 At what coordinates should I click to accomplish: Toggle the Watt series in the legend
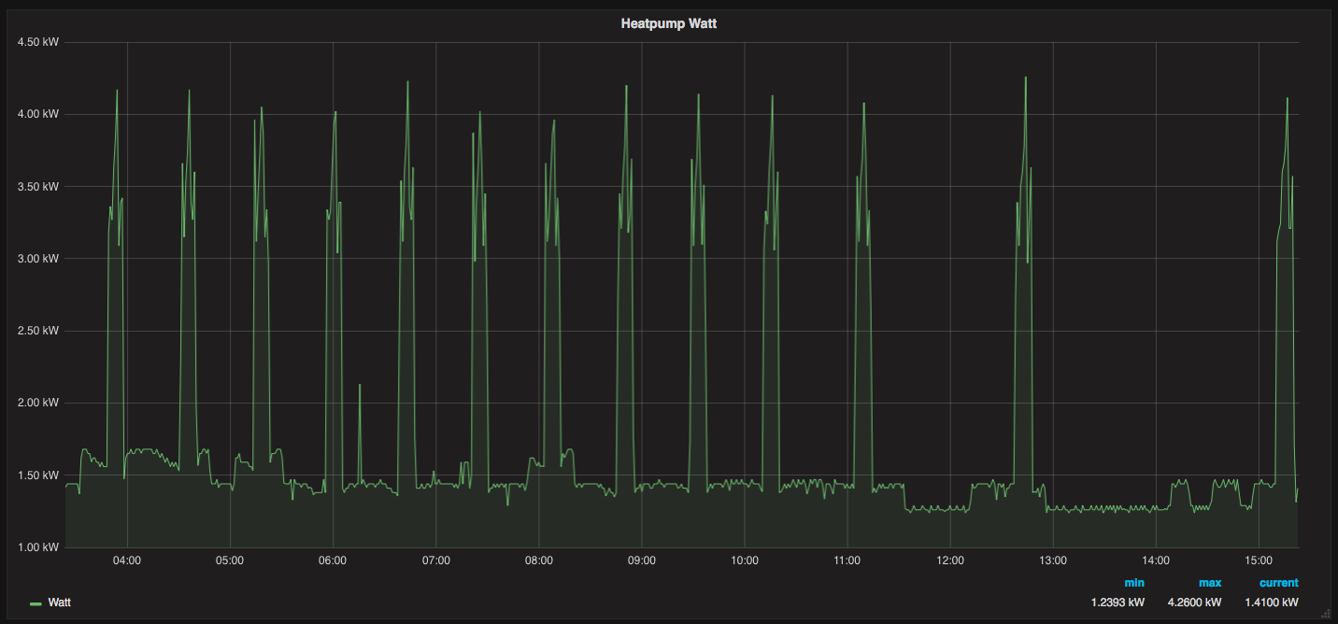(60, 603)
